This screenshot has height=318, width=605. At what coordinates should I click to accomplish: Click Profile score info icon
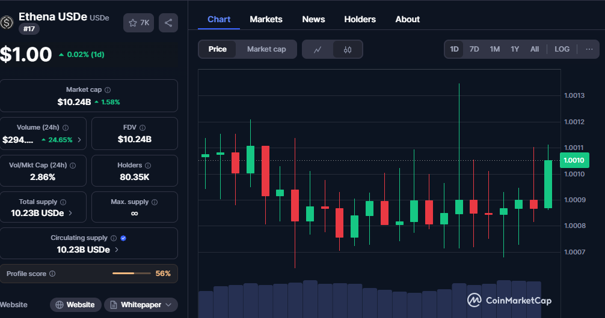click(x=52, y=274)
